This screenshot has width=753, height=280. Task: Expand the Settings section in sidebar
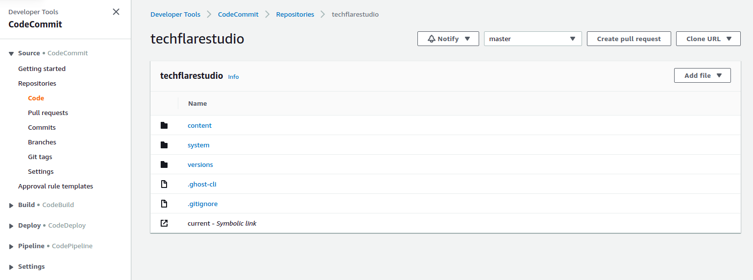pos(11,267)
